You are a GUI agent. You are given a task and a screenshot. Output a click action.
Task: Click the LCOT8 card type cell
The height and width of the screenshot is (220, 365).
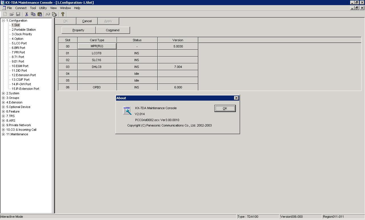coord(97,53)
